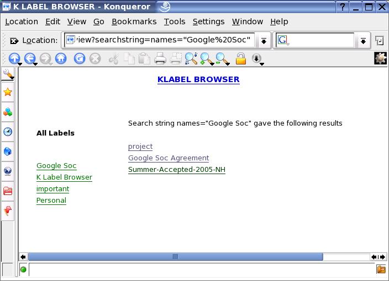Click the Copy icon in toolbar

(x=129, y=59)
